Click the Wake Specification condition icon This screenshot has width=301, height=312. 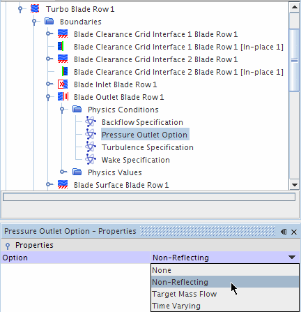91,160
